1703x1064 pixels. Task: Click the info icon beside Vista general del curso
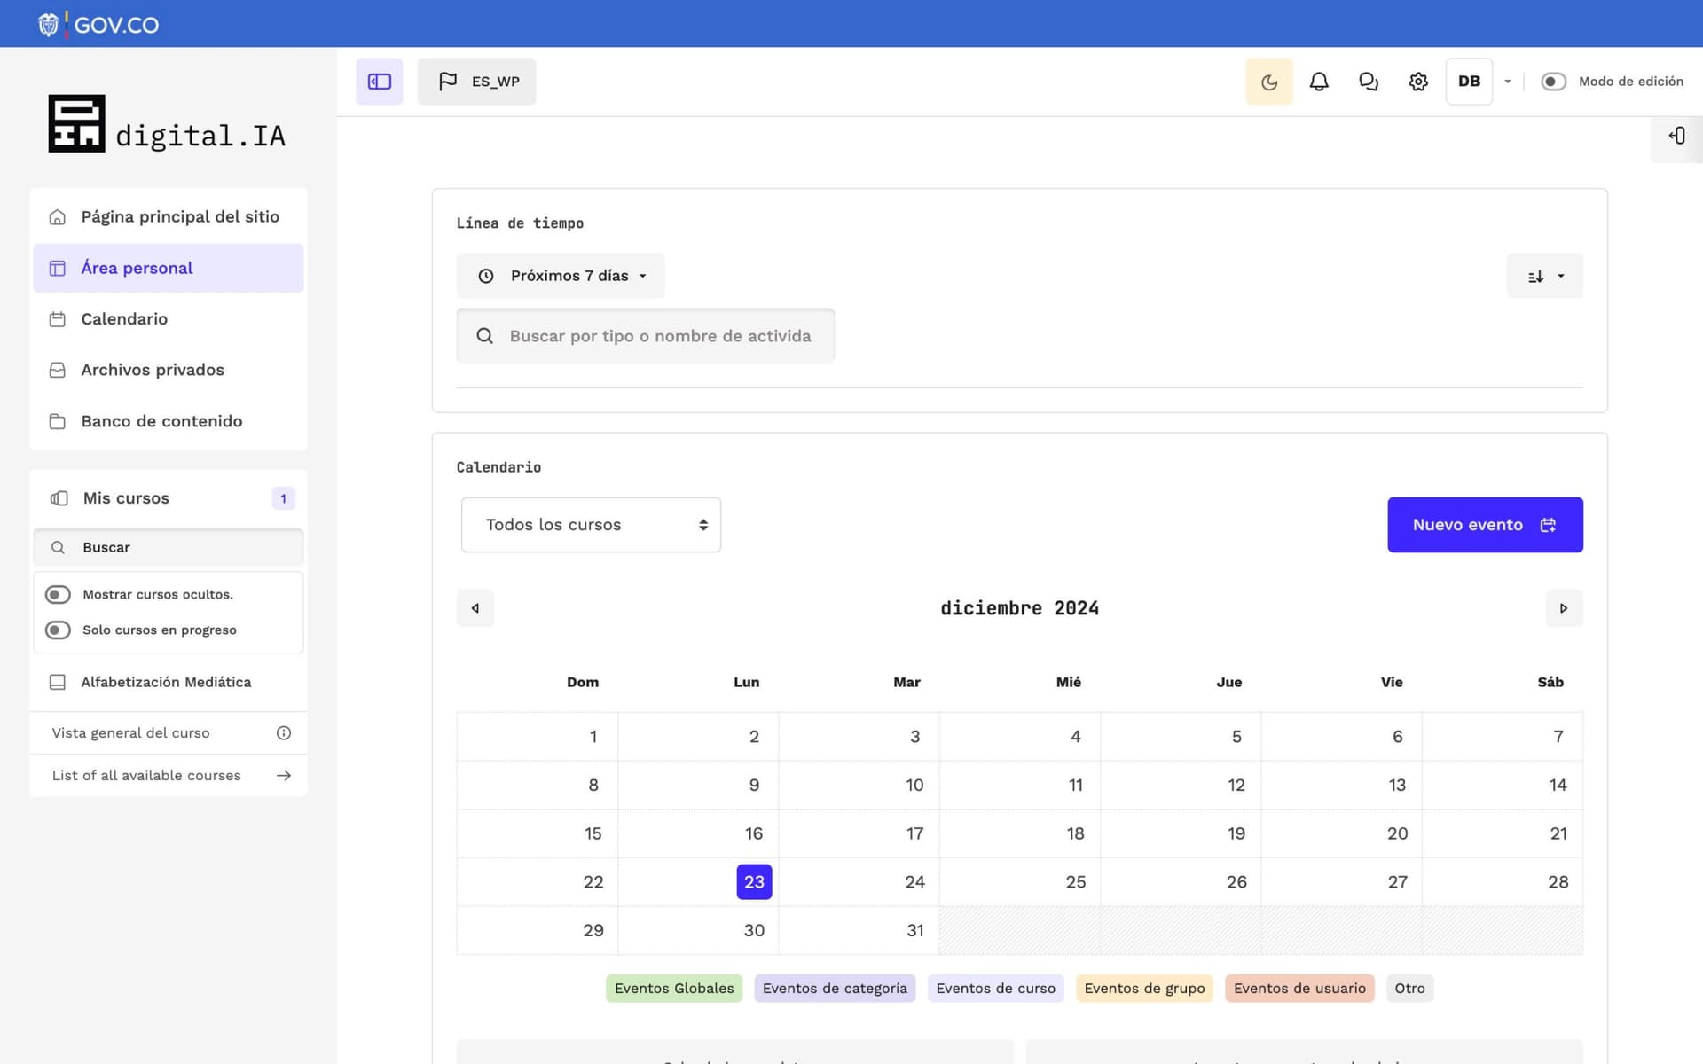coord(284,733)
